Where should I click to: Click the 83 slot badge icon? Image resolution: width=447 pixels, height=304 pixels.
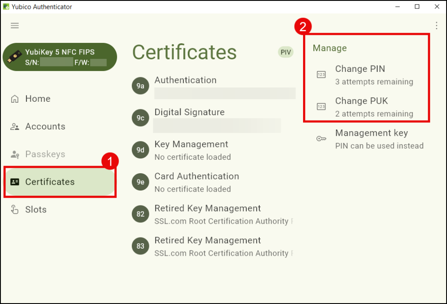140,246
